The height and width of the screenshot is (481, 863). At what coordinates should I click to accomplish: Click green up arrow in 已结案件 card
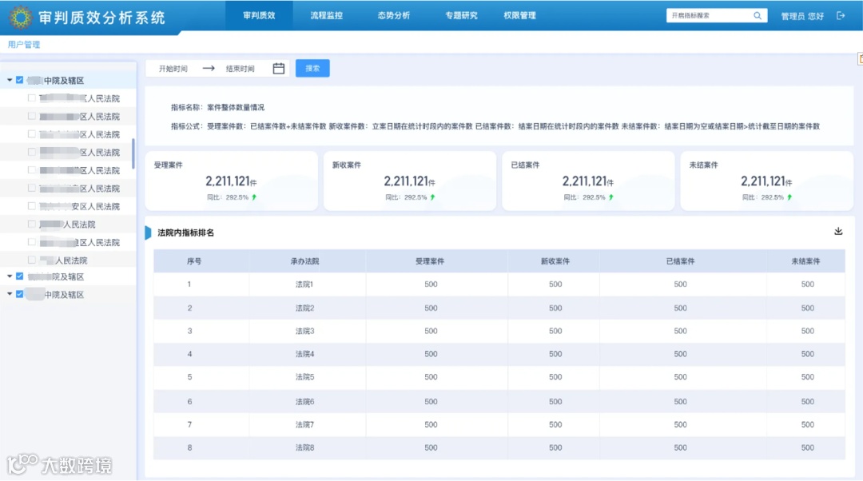point(611,197)
